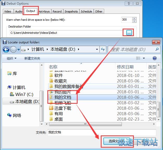Click the horizontal scrollbar of file list
The width and height of the screenshot is (163, 150).
(85, 124)
